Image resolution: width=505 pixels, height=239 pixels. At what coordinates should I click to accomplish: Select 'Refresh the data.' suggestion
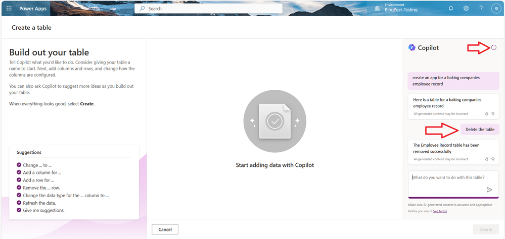39,203
